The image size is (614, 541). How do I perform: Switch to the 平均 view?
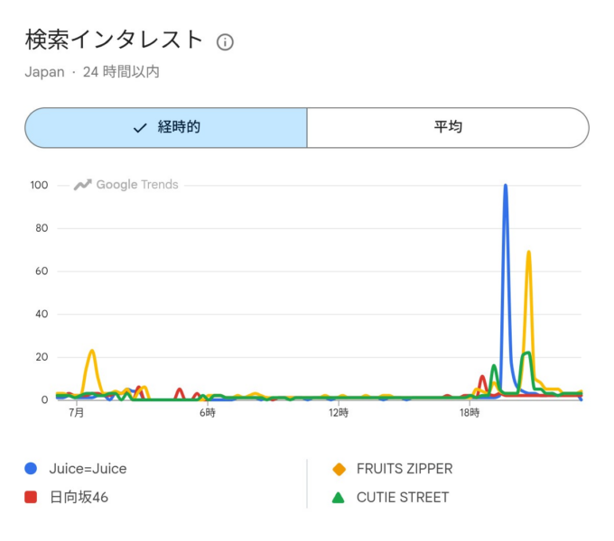[448, 128]
